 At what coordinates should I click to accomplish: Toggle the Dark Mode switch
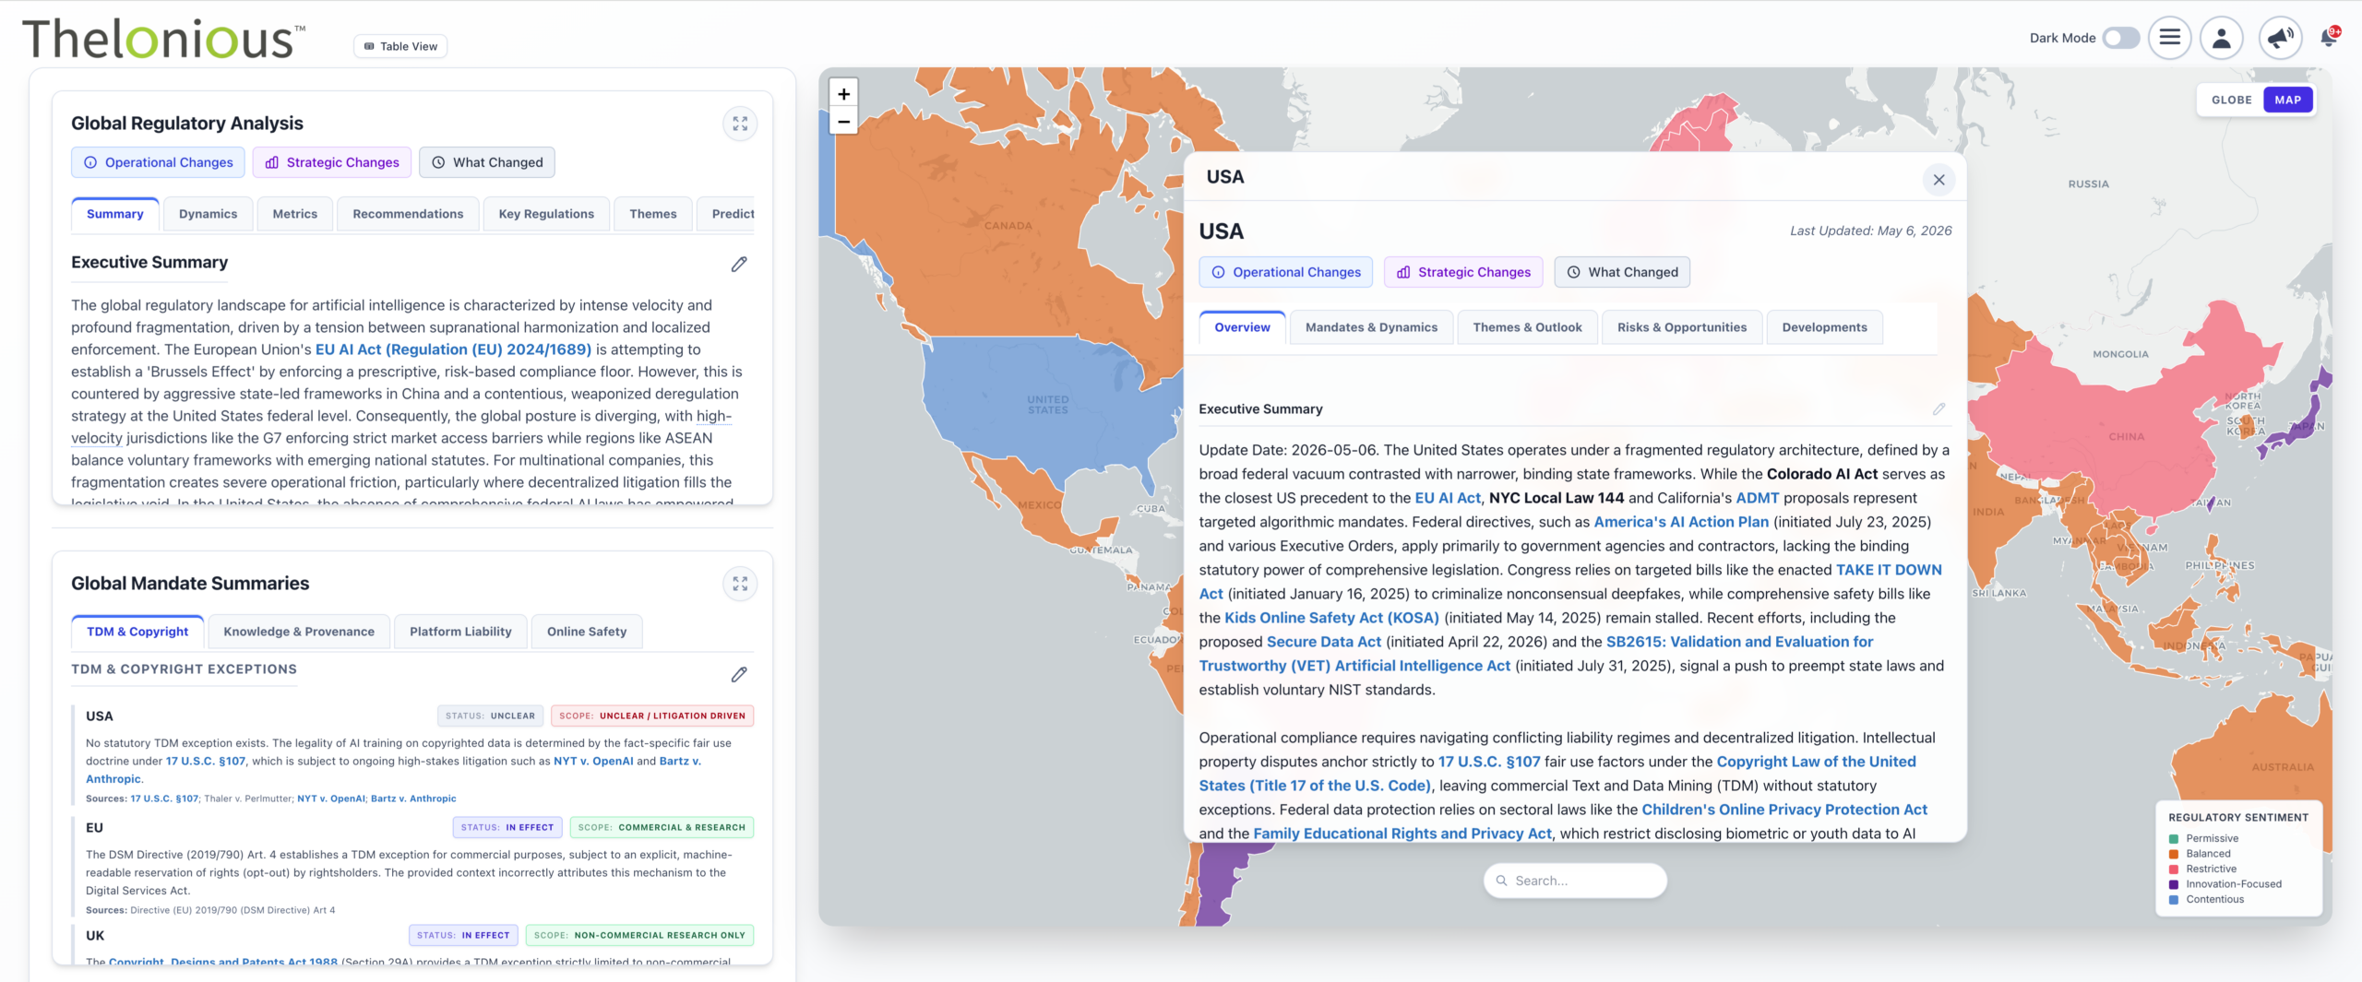[x=2120, y=38]
